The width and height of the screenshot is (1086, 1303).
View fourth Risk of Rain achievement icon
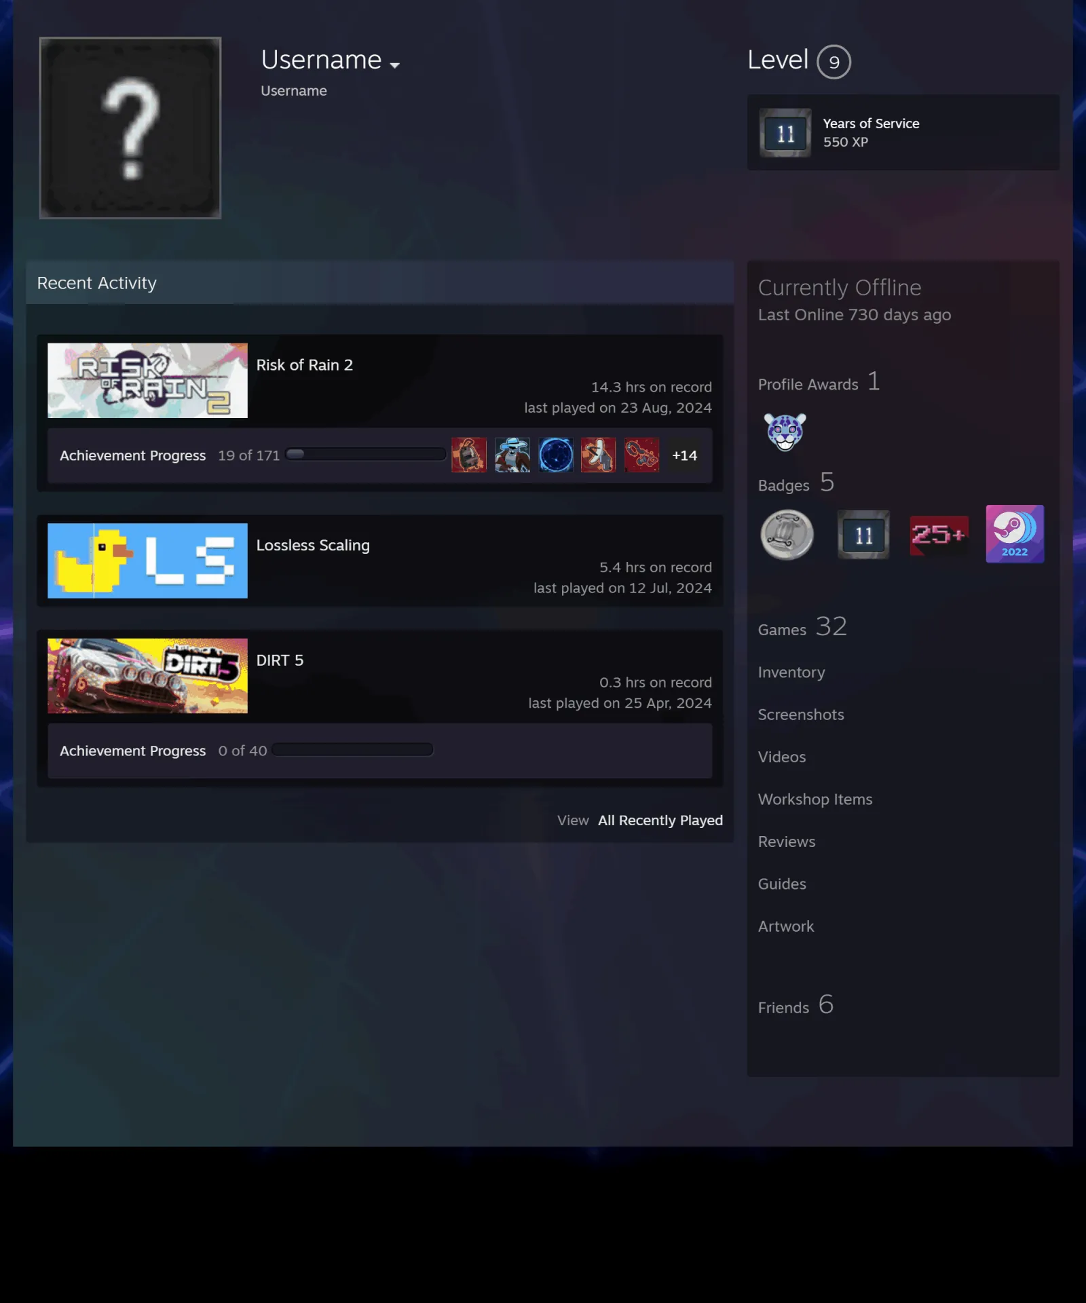pyautogui.click(x=599, y=455)
